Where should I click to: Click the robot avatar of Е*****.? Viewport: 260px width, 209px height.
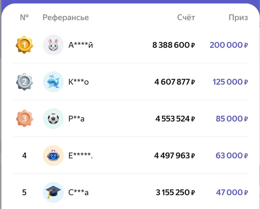(53, 155)
